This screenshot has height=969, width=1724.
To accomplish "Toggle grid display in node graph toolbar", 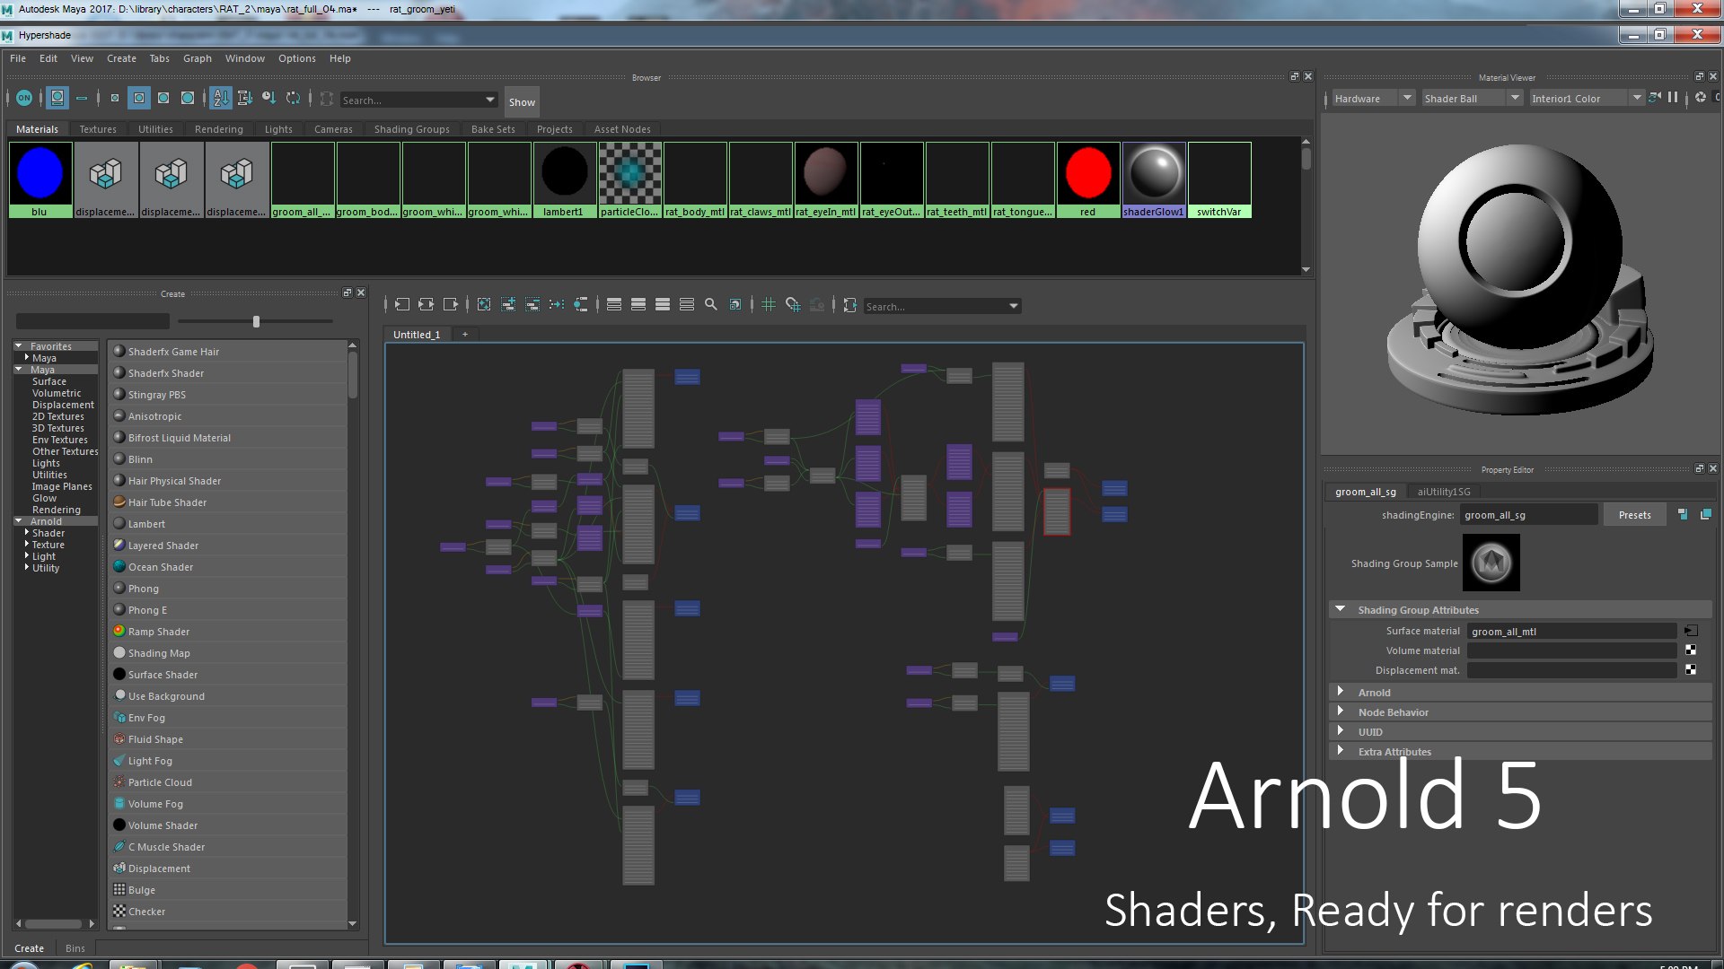I will click(769, 305).
